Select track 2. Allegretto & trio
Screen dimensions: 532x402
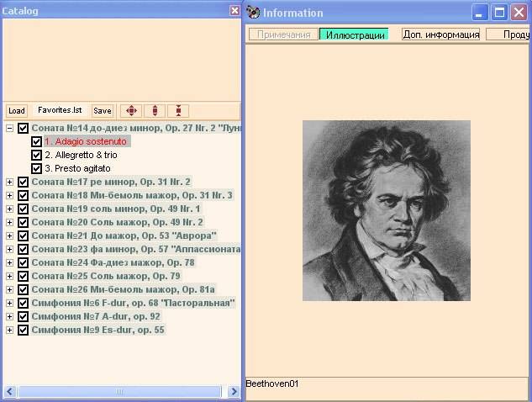(81, 155)
